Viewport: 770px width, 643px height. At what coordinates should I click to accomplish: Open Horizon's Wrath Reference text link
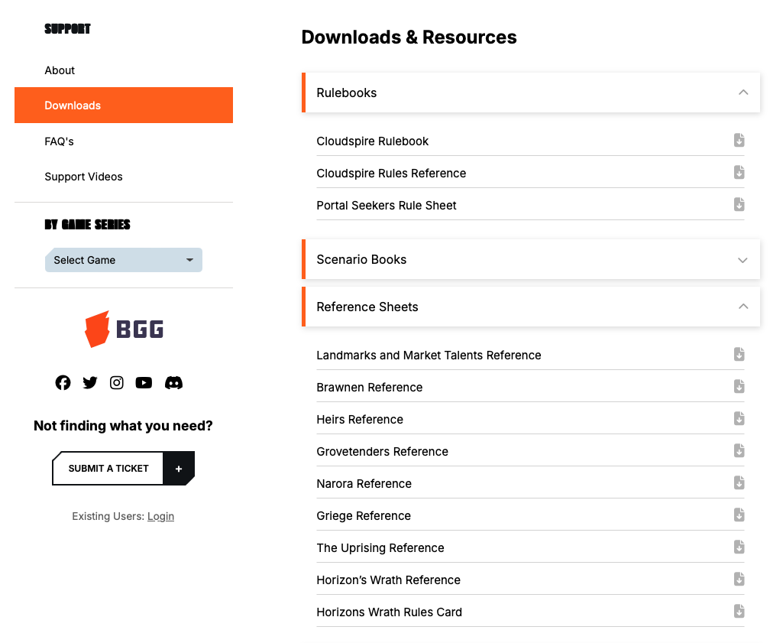(388, 580)
